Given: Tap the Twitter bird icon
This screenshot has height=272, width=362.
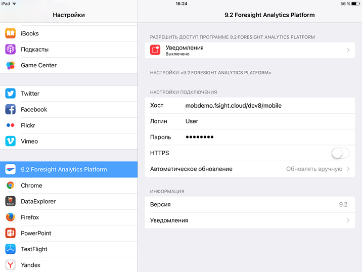Looking at the screenshot, I should coord(11,94).
